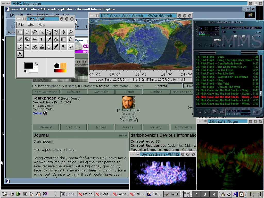Image resolution: width=264 pixels, height=198 pixels.
Task: Select the Smudge tool in GIMP
Action: point(71,47)
